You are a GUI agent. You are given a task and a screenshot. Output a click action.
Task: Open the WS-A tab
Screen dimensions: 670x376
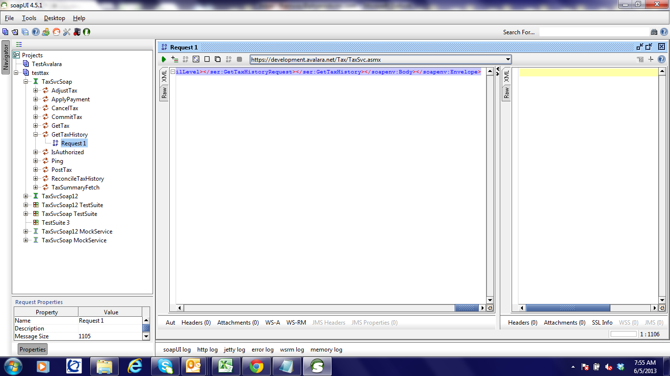pyautogui.click(x=273, y=323)
